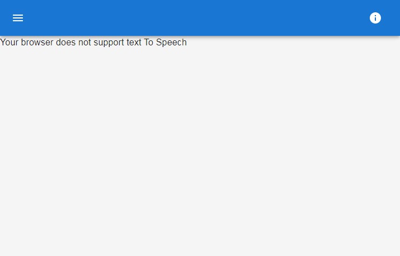This screenshot has height=256, width=400.
Task: Show app information via circled i icon
Action: (x=375, y=18)
